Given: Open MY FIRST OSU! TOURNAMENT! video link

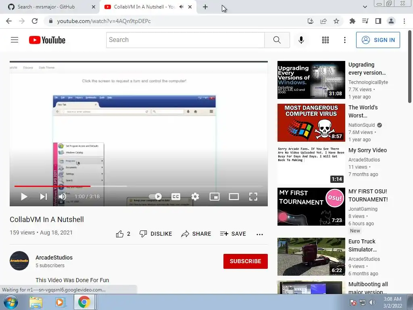Looking at the screenshot, I should coord(368,195).
